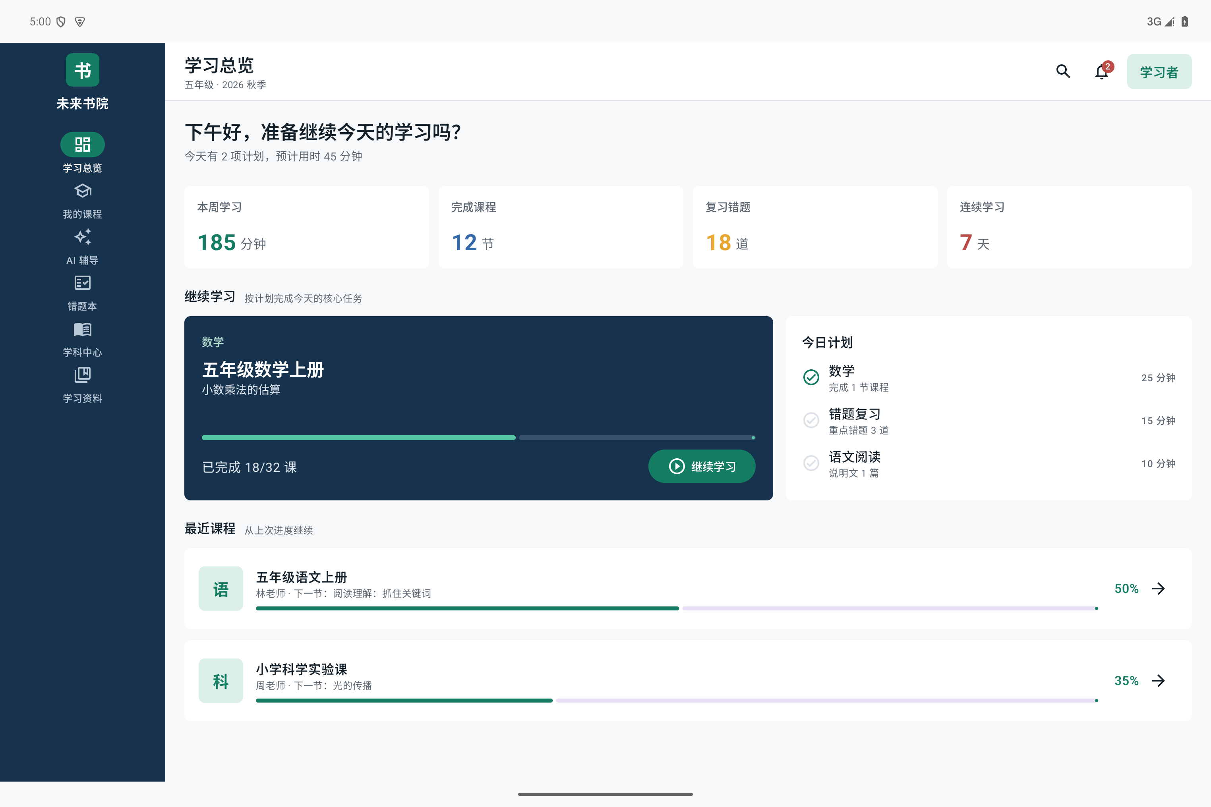1211x807 pixels.
Task: Click the 科 course thumbnail
Action: pos(221,680)
